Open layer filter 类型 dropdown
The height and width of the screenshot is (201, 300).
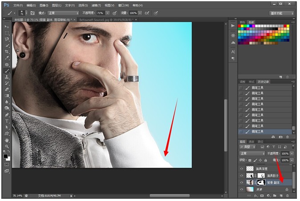click(x=247, y=147)
